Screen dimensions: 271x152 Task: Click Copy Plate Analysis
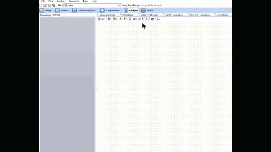pos(152,5)
